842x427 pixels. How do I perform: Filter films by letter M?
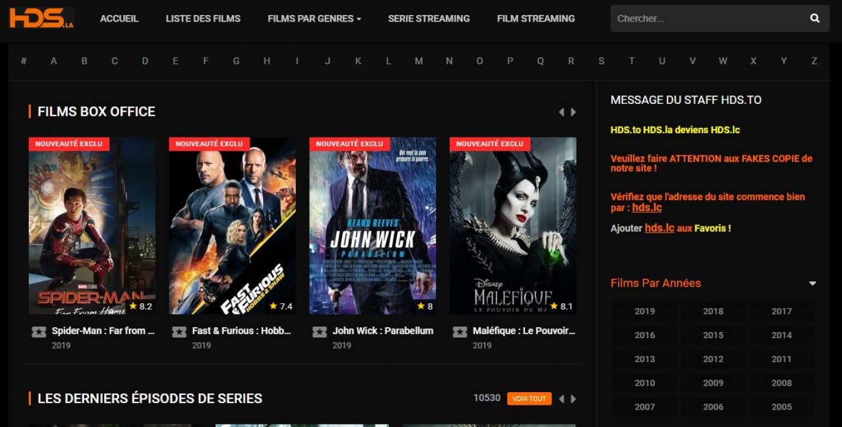pyautogui.click(x=419, y=61)
